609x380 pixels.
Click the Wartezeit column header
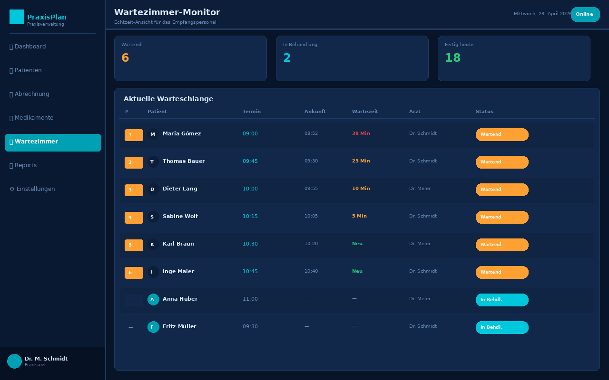coord(365,112)
